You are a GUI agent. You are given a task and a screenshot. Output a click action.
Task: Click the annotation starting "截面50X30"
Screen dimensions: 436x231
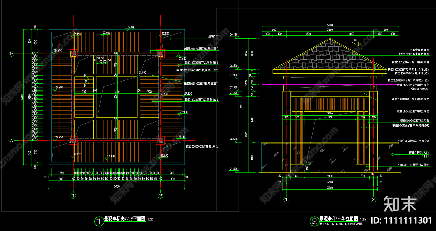[x=411, y=126]
